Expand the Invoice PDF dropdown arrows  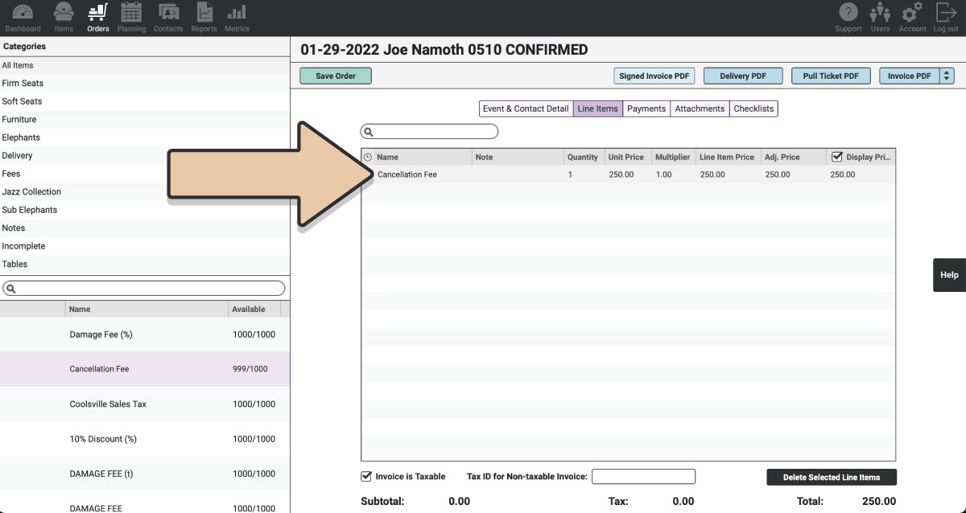947,76
